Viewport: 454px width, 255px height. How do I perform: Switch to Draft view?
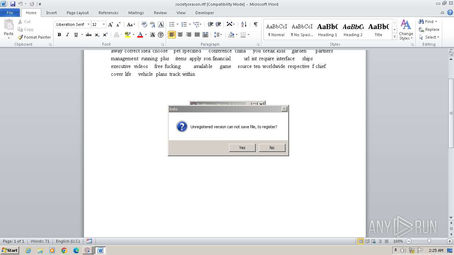(386, 241)
